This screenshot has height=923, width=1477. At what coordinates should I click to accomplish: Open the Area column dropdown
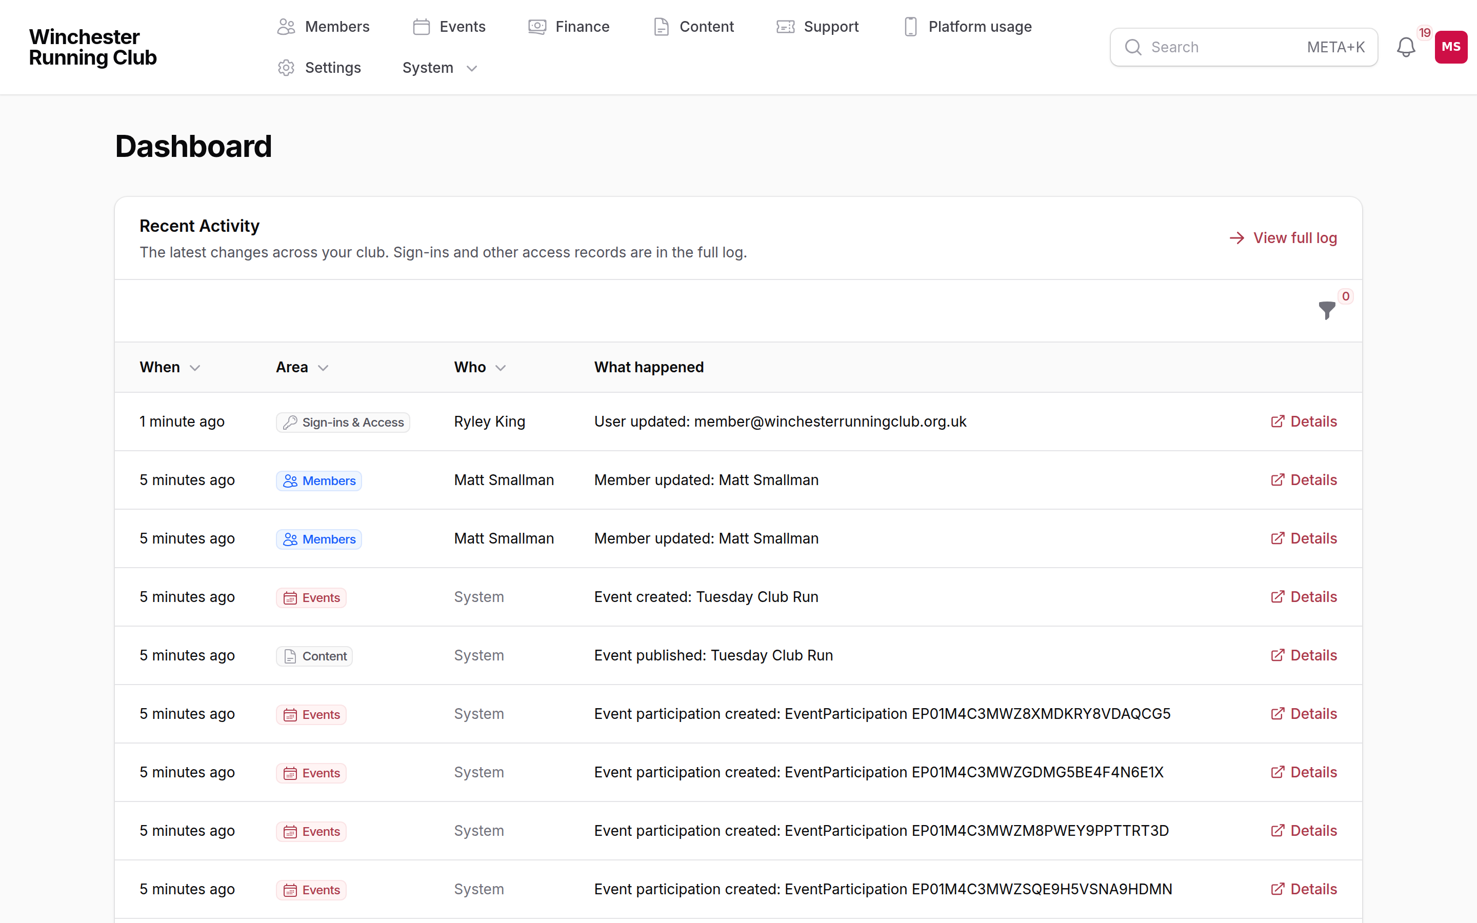(x=302, y=367)
